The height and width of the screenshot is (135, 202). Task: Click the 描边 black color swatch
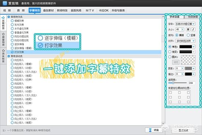click(x=188, y=74)
